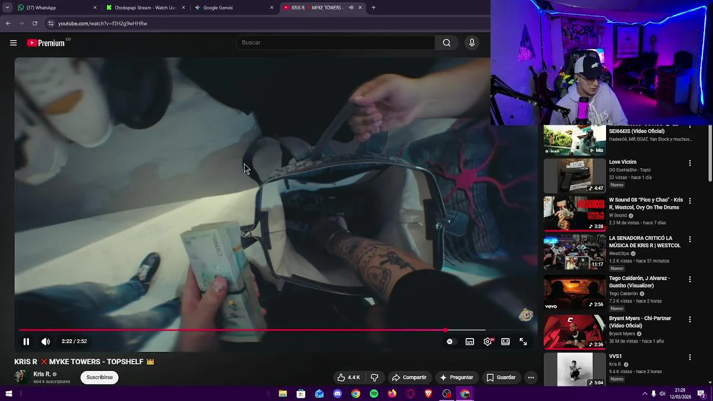Click the search magnifier button
The height and width of the screenshot is (401, 713).
pos(447,43)
